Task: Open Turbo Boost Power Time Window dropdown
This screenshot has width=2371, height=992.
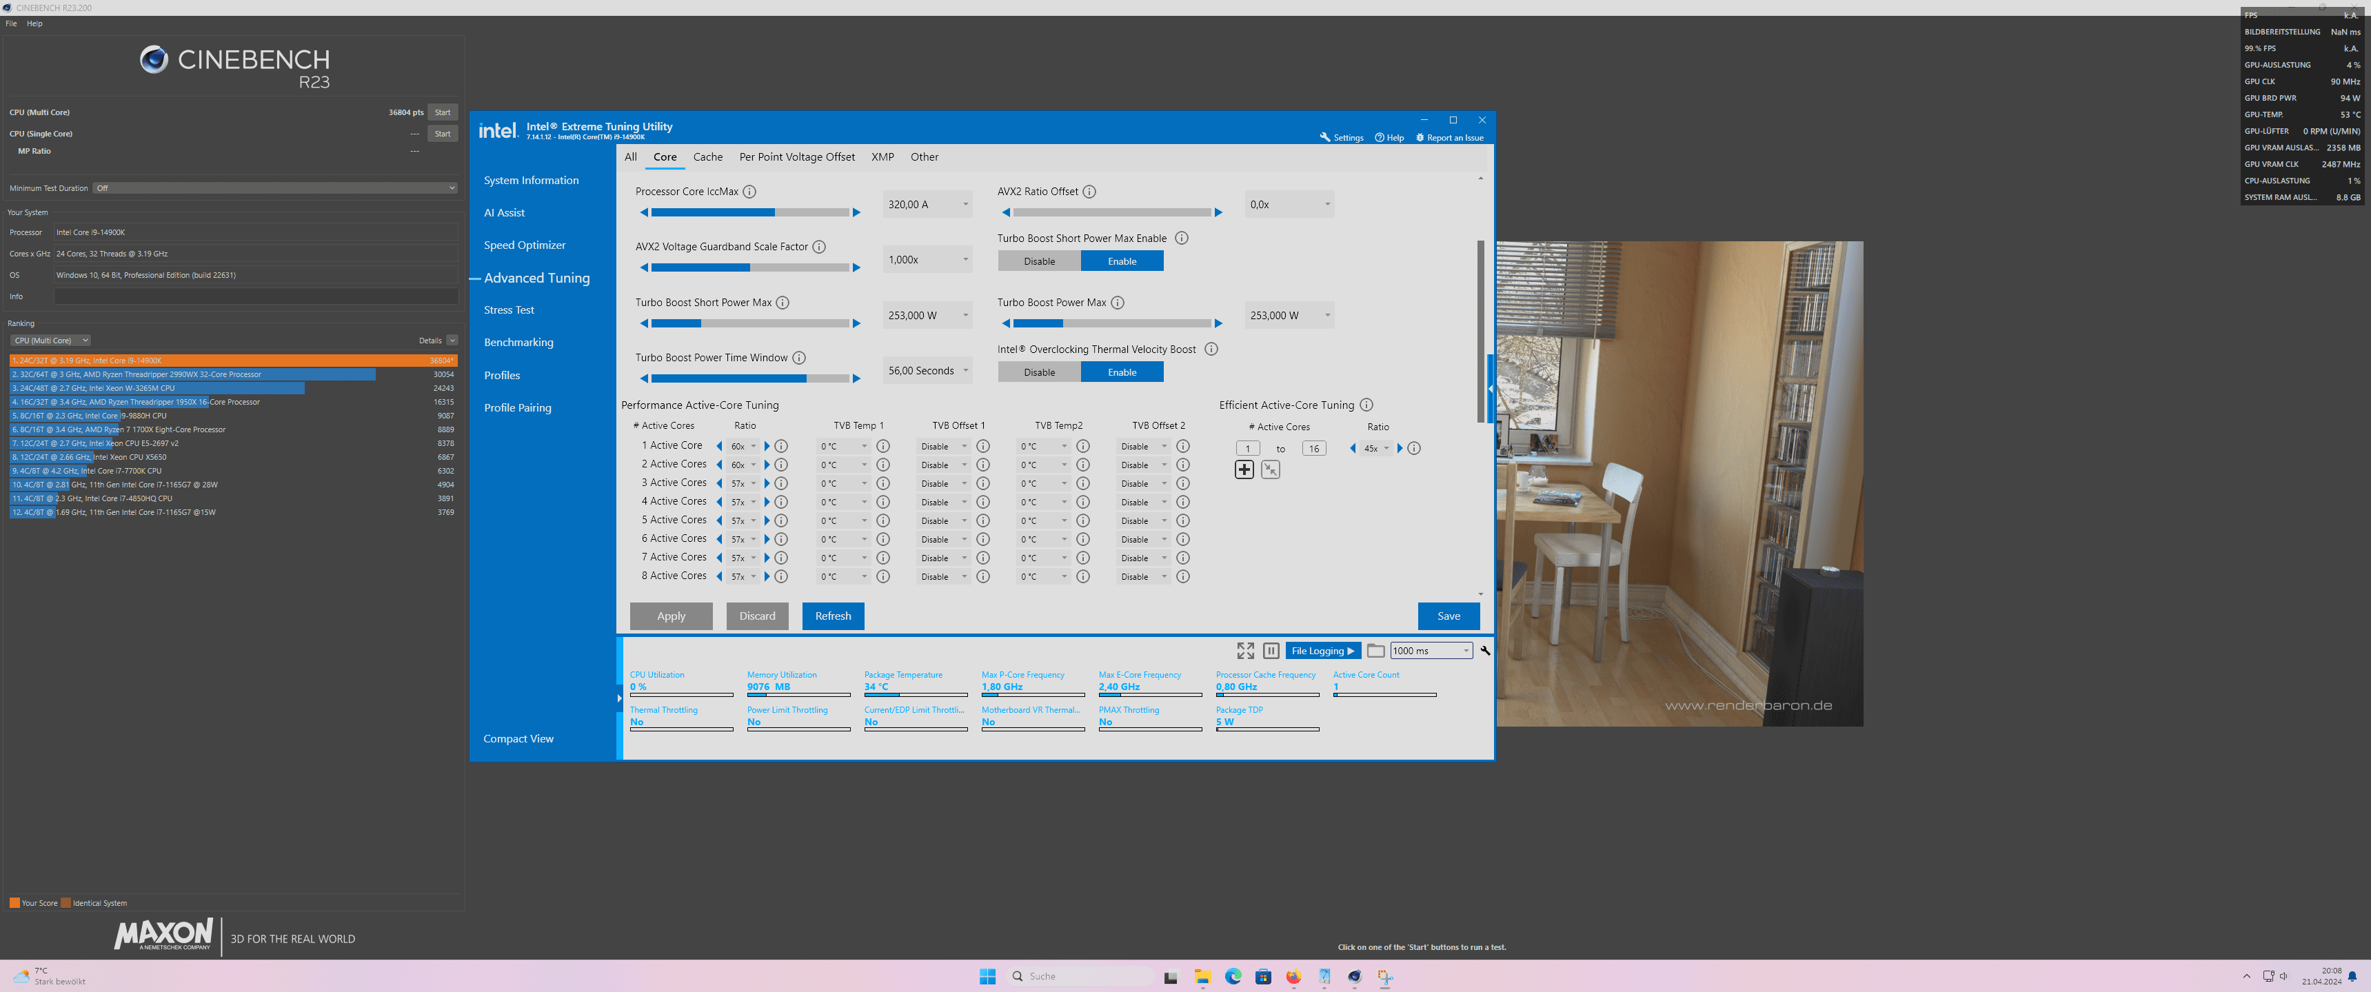Action: coord(927,371)
